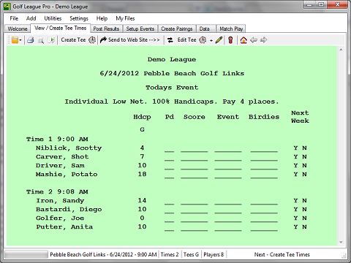Open the Help menu

click(102, 18)
